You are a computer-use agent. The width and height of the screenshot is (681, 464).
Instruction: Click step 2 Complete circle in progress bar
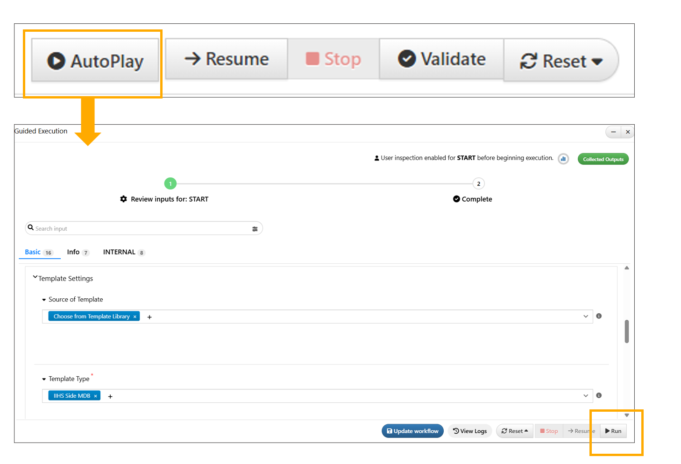478,184
